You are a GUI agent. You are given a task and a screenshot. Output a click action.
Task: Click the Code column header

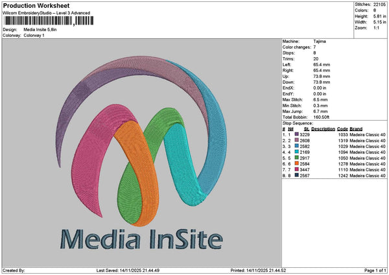342,129
